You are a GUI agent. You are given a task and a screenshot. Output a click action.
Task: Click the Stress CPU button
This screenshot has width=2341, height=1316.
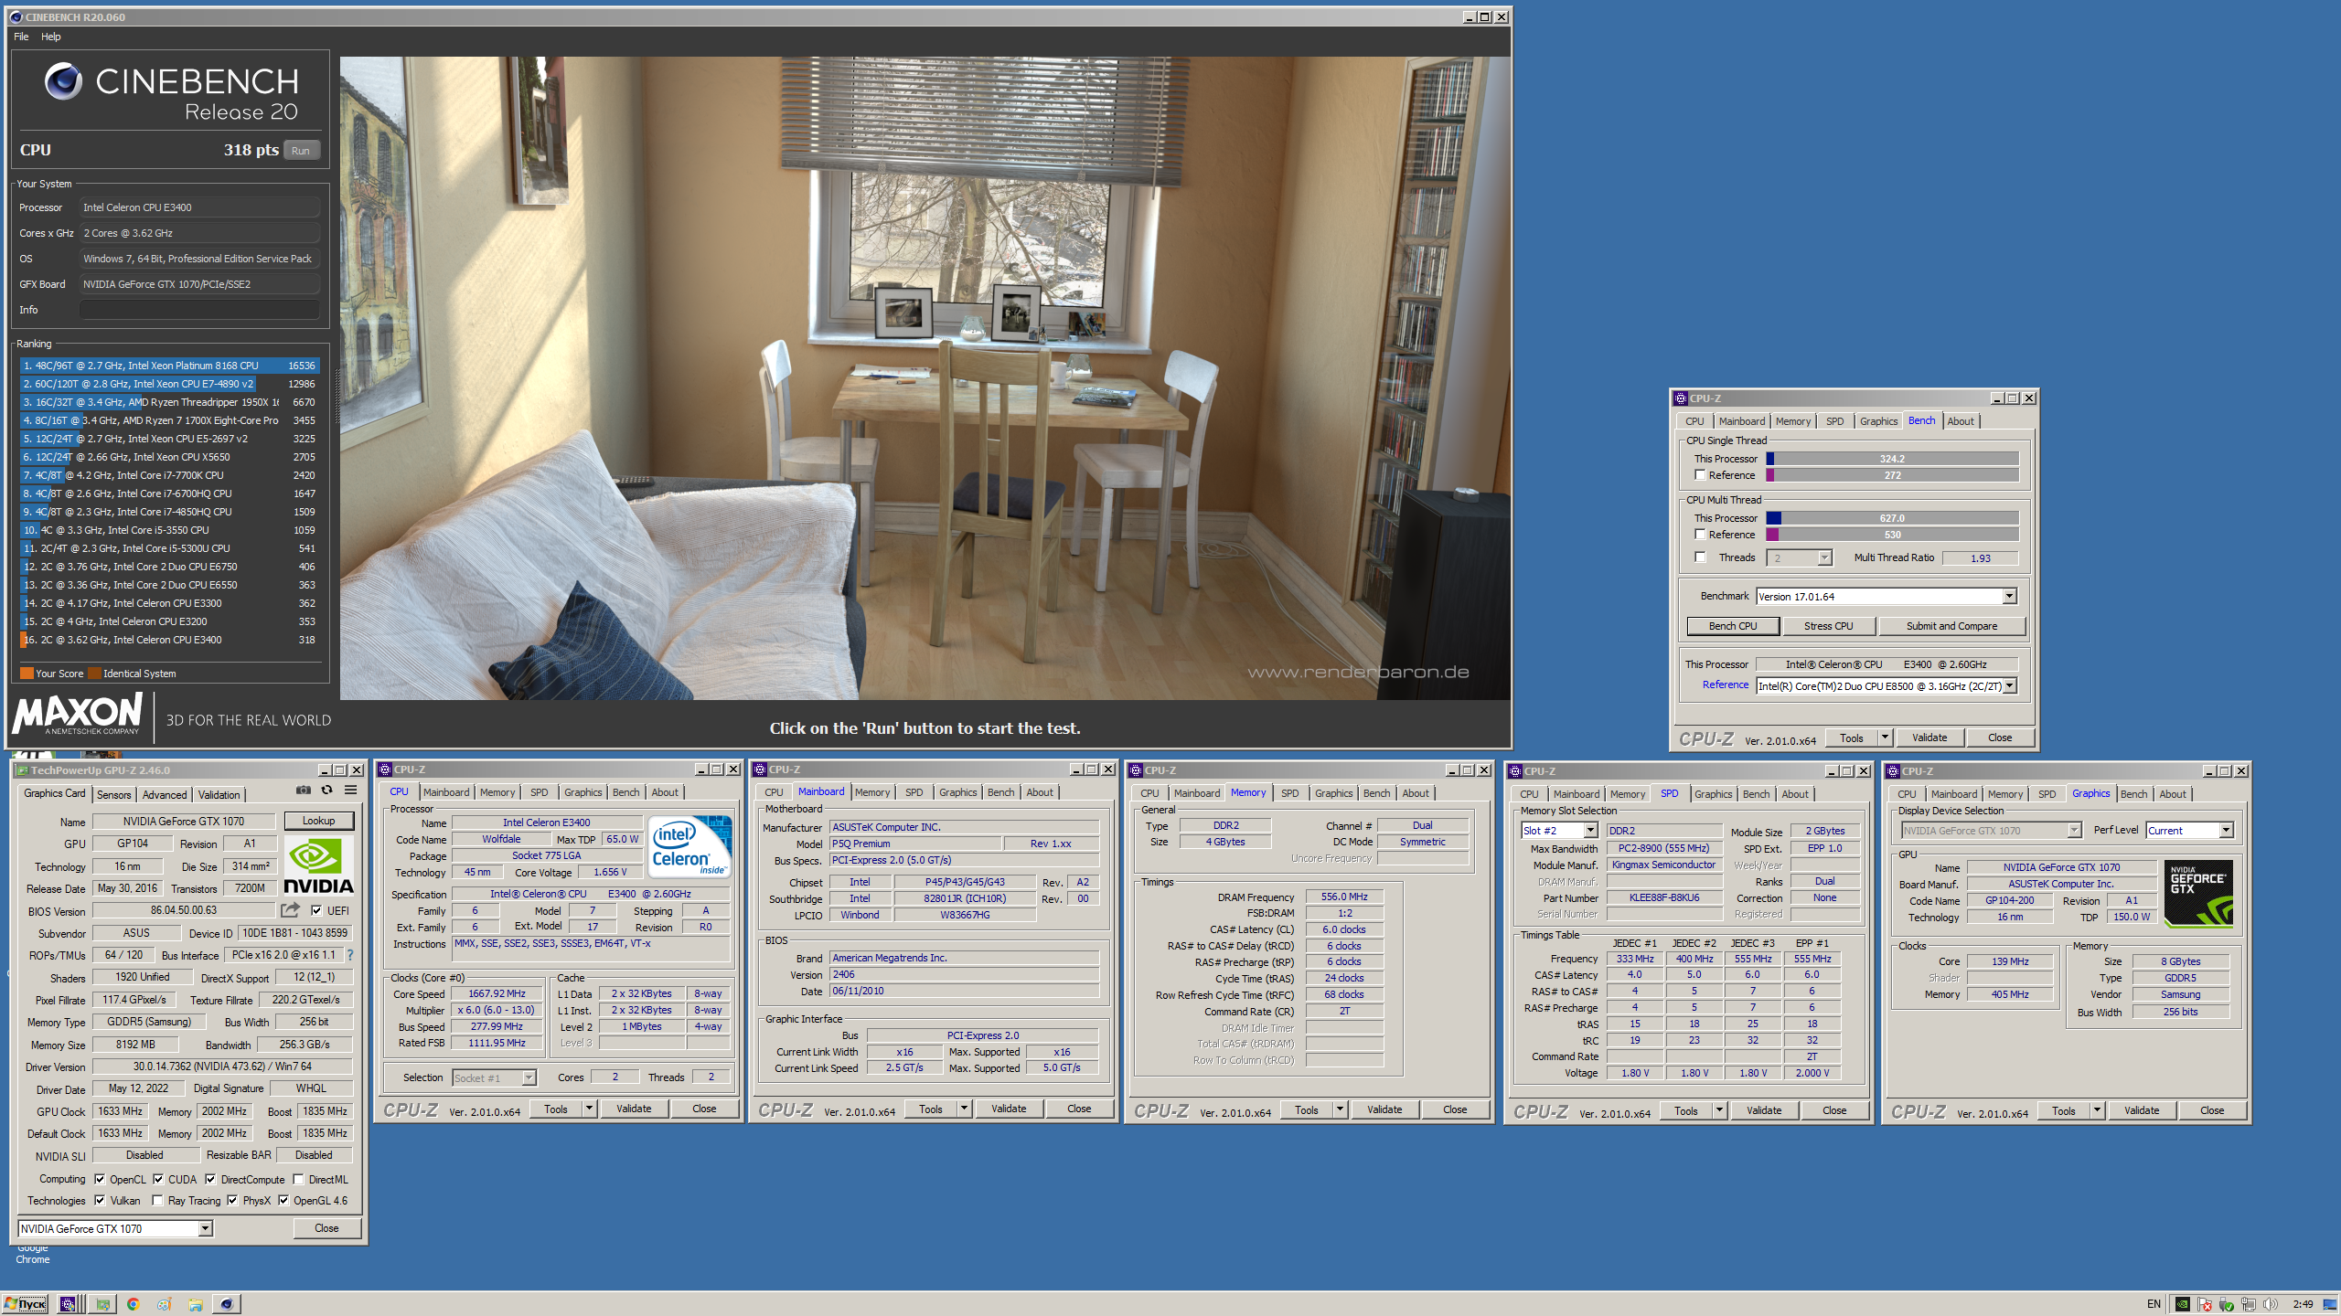point(1828,626)
